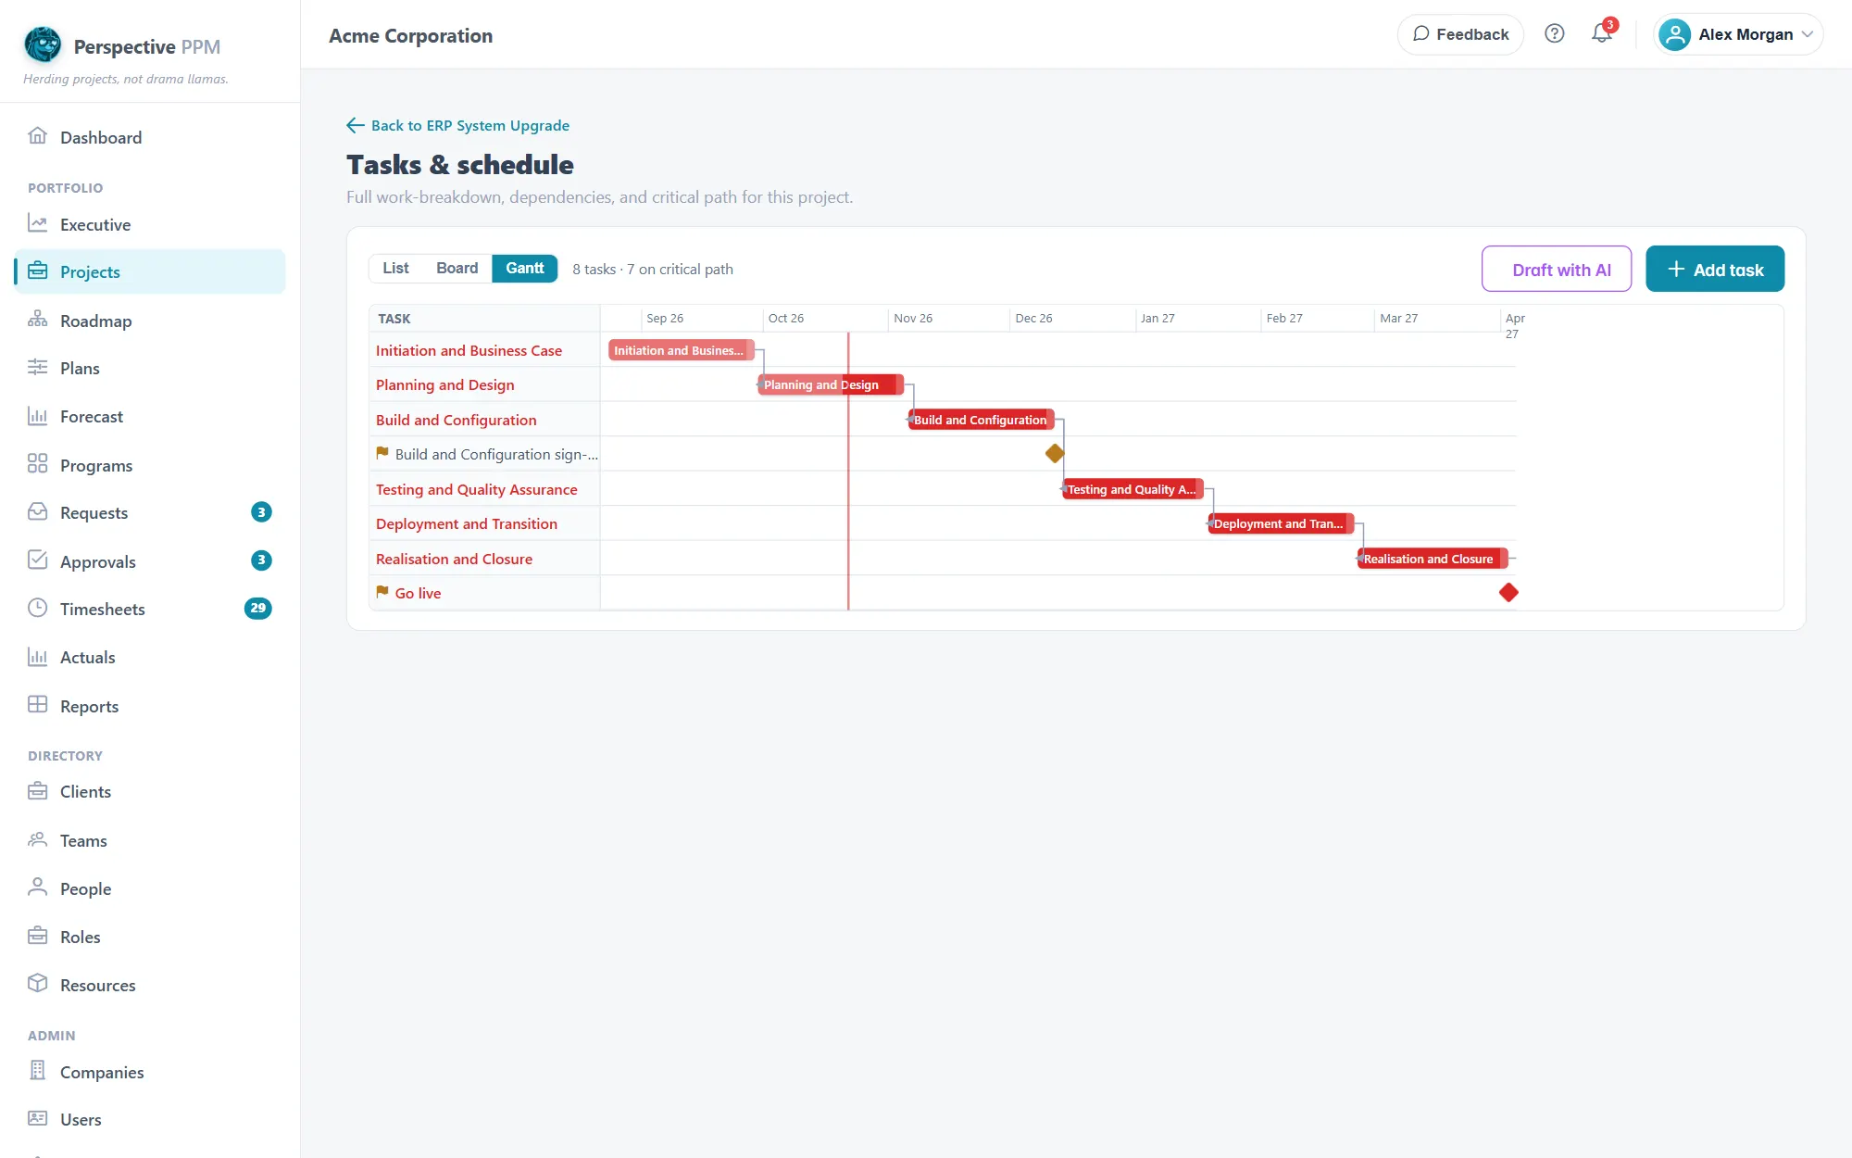Open Resources cube icon in sidebar
This screenshot has width=1852, height=1158.
point(37,984)
